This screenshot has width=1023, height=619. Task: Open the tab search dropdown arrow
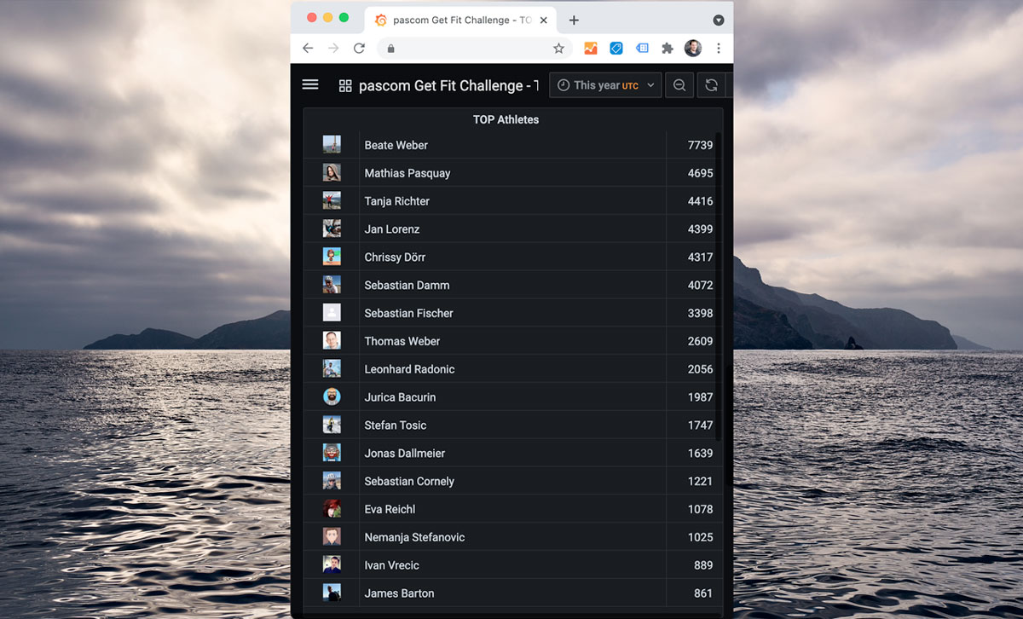coord(719,20)
